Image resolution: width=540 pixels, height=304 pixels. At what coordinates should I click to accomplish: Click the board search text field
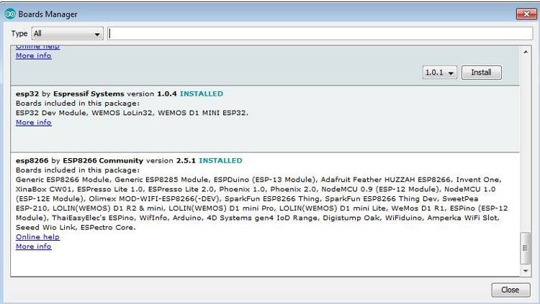[x=320, y=33]
